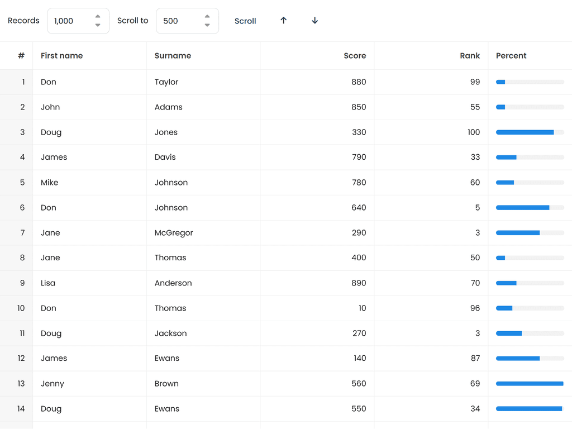The height and width of the screenshot is (429, 572).
Task: Click the scroll up arrow icon
Action: click(x=284, y=20)
